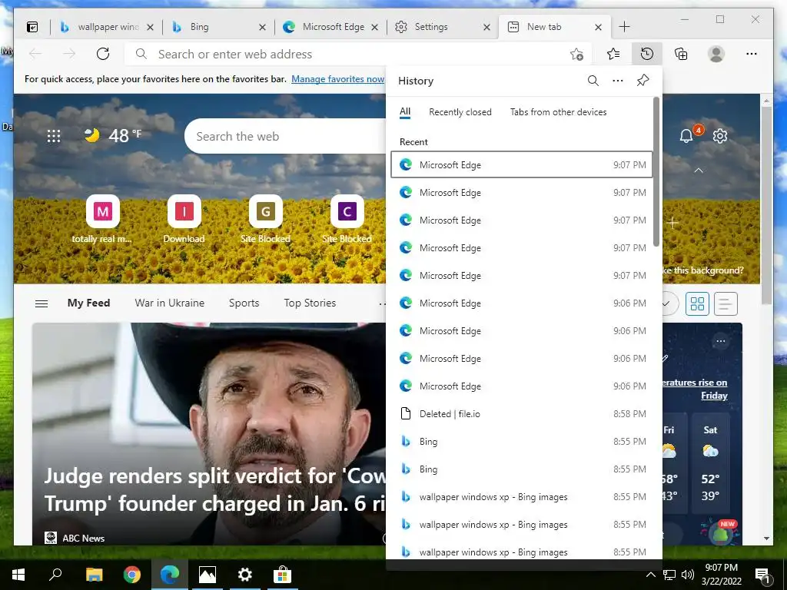Screen dimensions: 787x590
Task: Open notifications bell with 4 badge
Action: click(x=688, y=134)
